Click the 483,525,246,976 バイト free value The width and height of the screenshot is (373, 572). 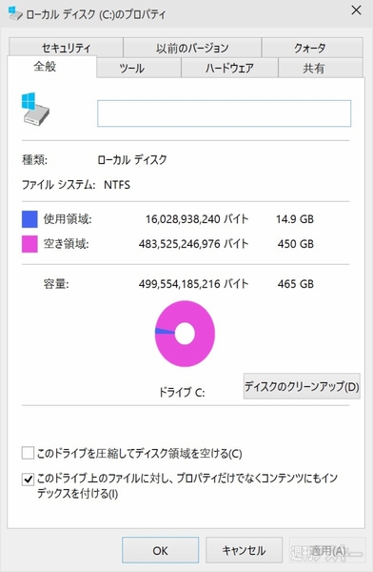click(x=193, y=244)
